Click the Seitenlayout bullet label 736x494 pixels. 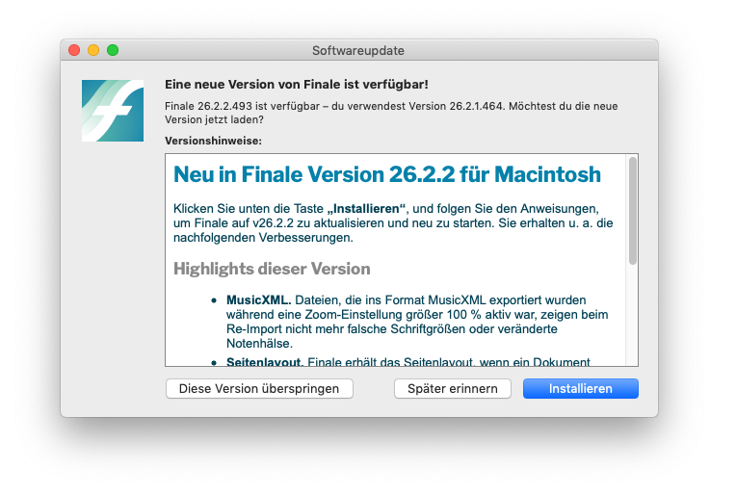coord(265,362)
